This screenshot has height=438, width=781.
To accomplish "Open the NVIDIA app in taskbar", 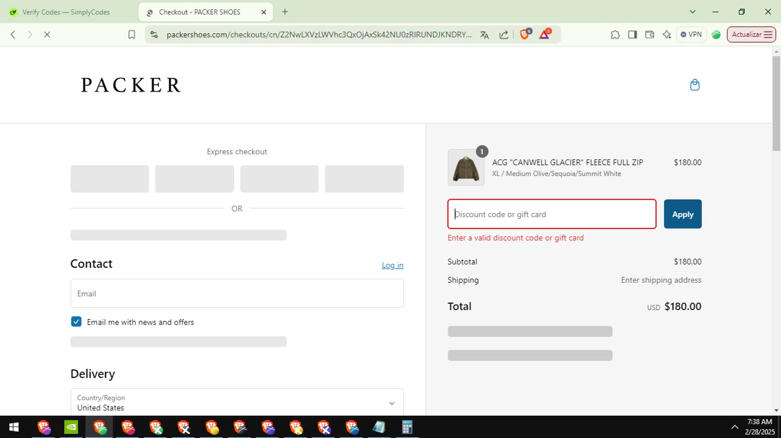I will point(71,427).
